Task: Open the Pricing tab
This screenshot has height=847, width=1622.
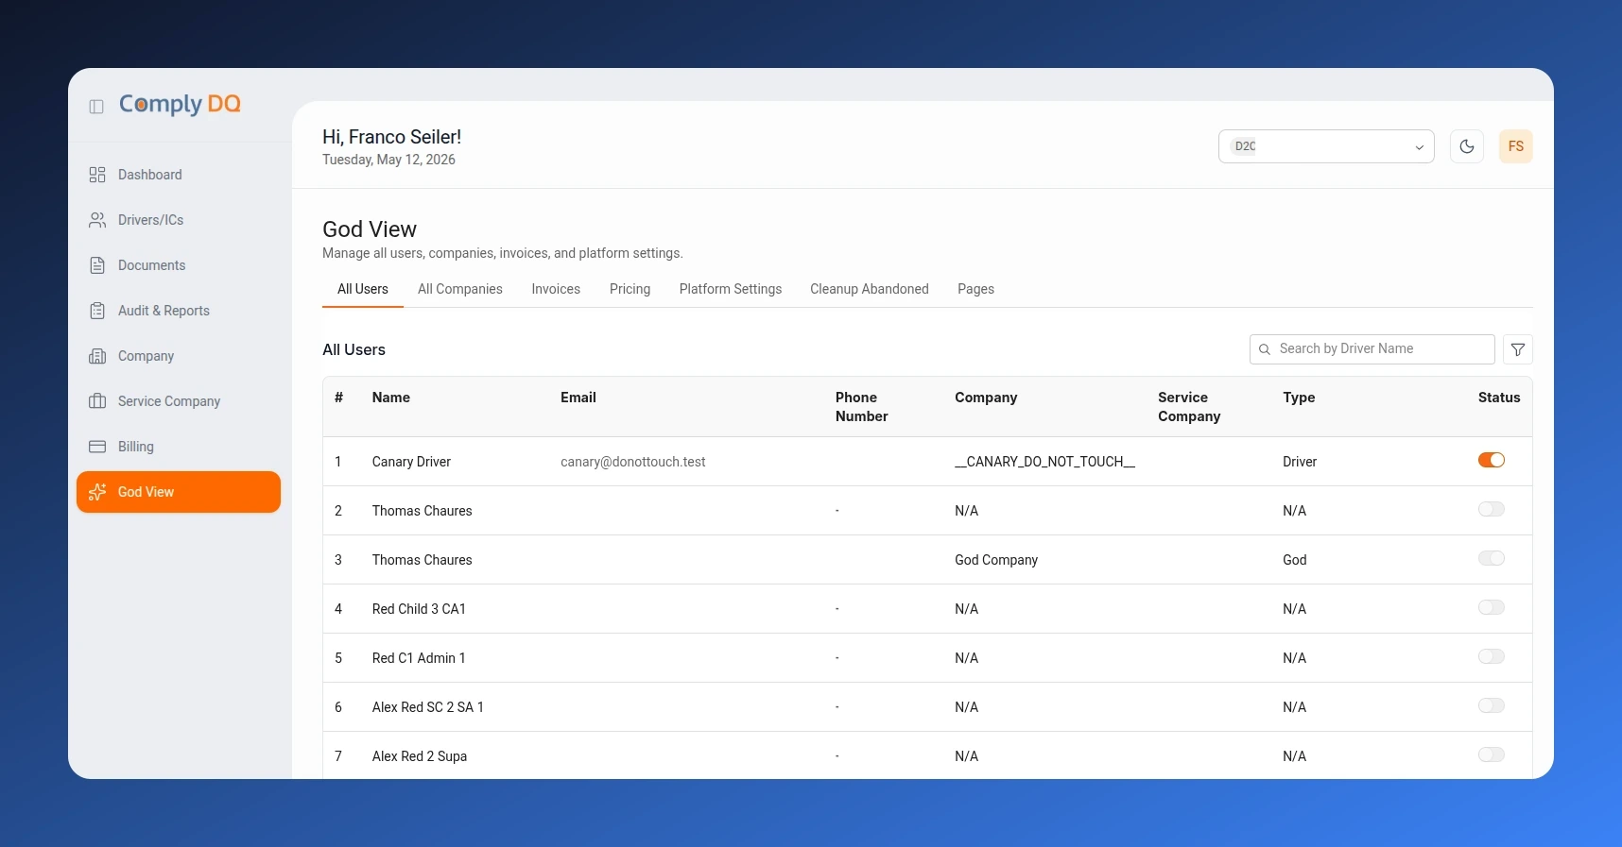Action: tap(630, 289)
